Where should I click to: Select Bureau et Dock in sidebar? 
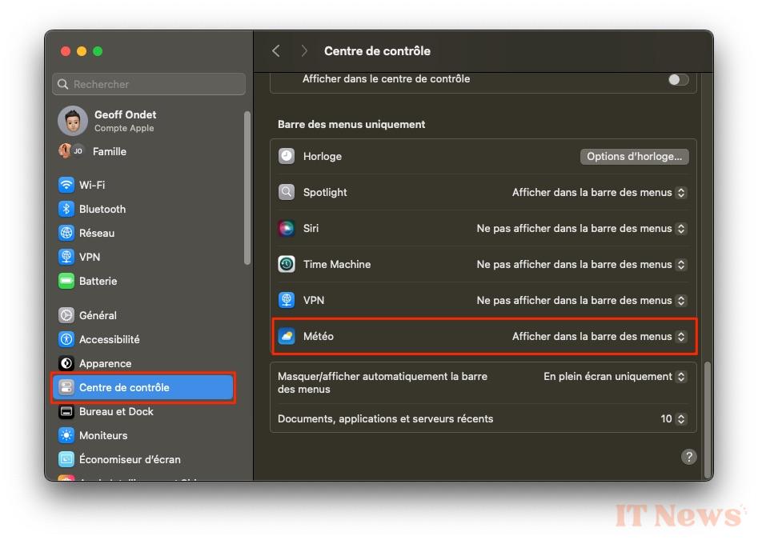point(116,411)
